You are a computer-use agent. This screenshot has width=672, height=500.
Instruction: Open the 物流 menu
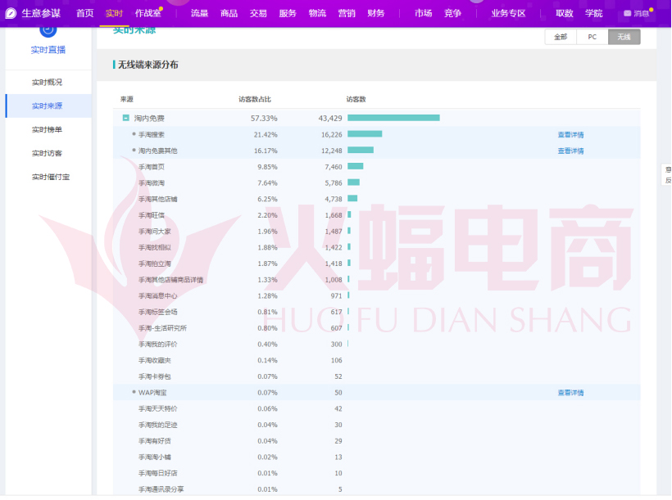click(x=317, y=13)
